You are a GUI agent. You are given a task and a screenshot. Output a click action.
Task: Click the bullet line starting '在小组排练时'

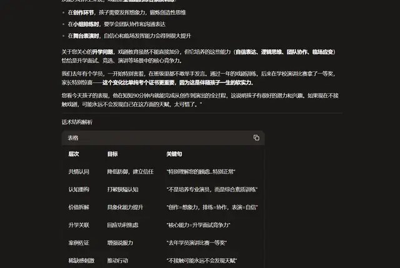(117, 24)
